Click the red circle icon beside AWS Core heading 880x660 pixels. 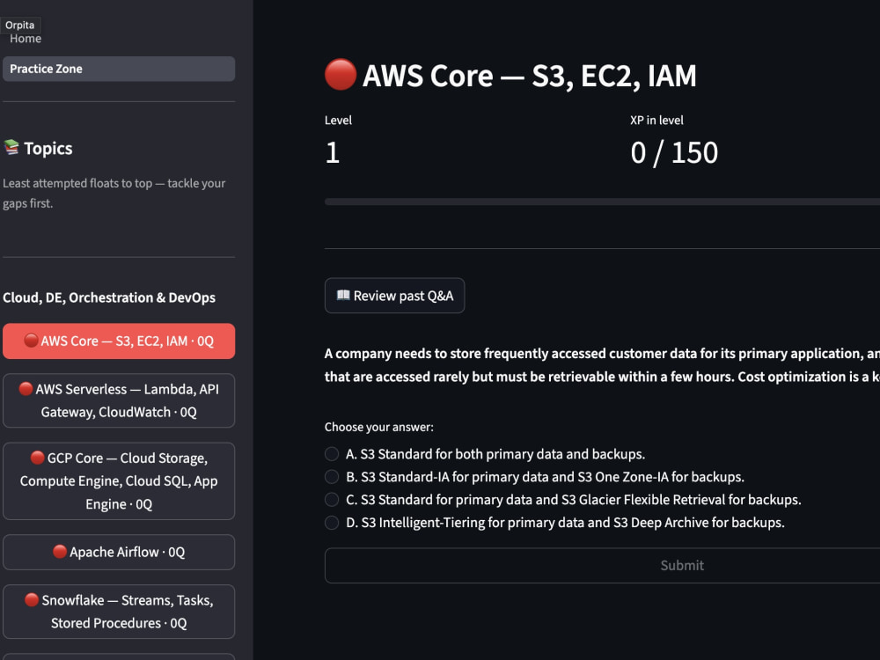(x=340, y=75)
